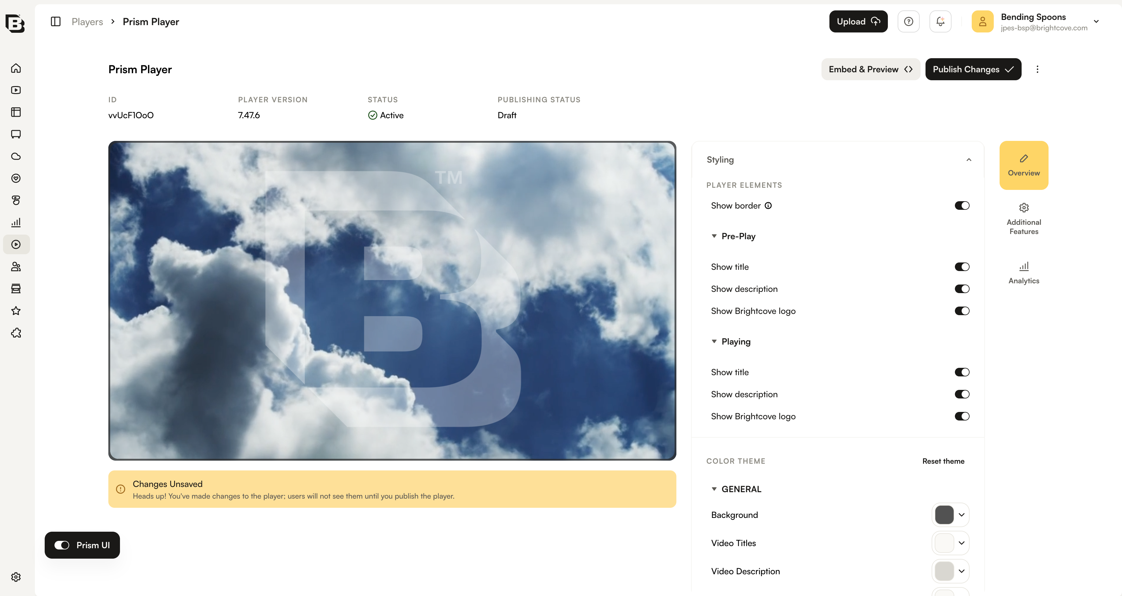Click the Changes Unsaved heading
This screenshot has width=1122, height=596.
point(167,484)
